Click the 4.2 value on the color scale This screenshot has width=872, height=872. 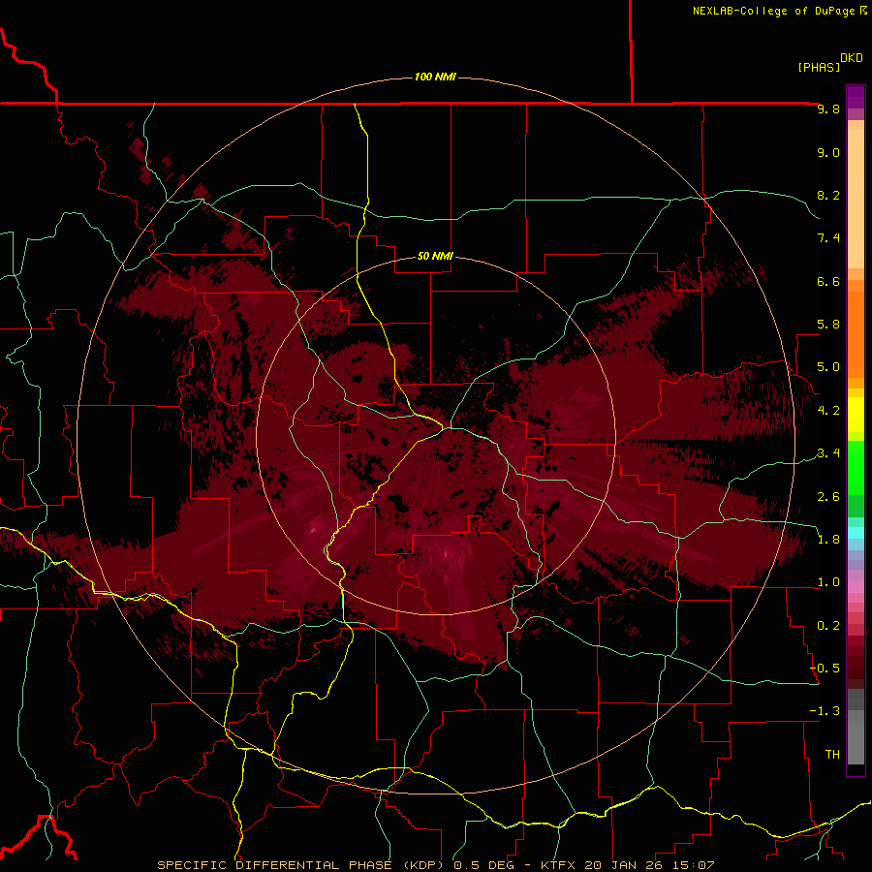[828, 411]
